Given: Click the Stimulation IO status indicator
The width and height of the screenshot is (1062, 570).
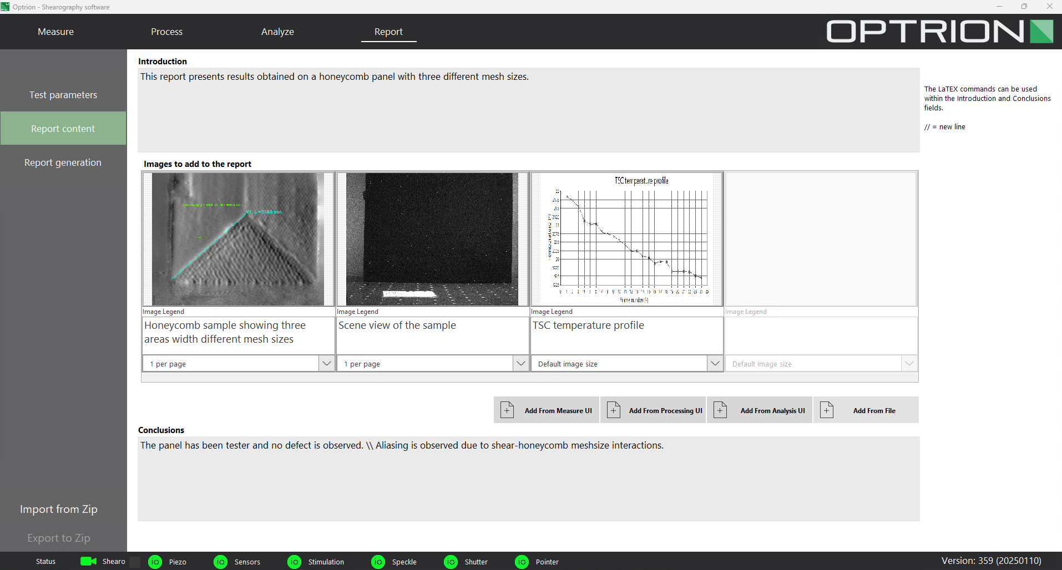Looking at the screenshot, I should [x=295, y=562].
